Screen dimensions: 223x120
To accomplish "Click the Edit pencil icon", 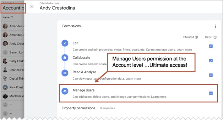I will click(65, 43).
